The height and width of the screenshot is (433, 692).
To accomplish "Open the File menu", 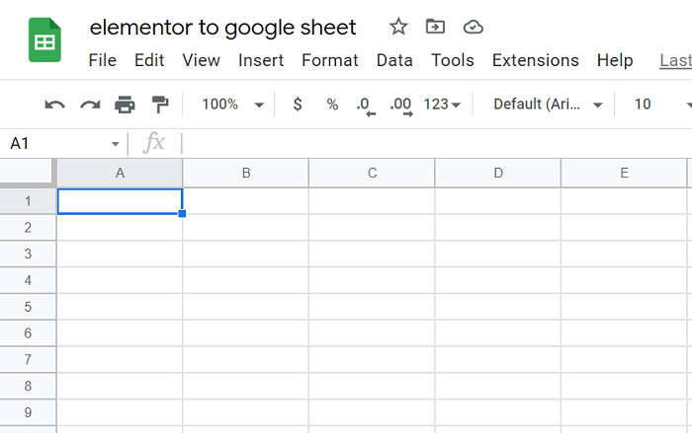I will [x=103, y=60].
